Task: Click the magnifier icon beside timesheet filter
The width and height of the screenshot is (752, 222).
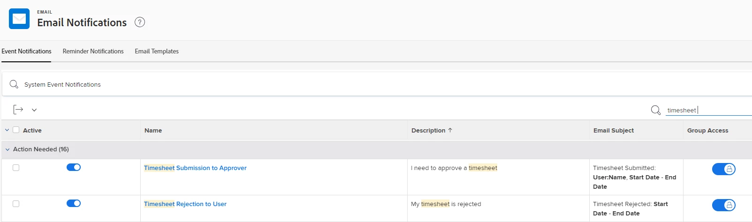Action: click(656, 110)
